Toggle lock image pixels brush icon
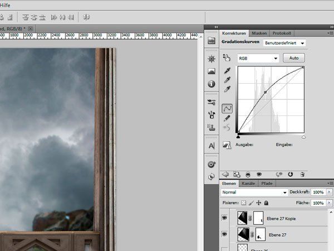 tap(251, 203)
